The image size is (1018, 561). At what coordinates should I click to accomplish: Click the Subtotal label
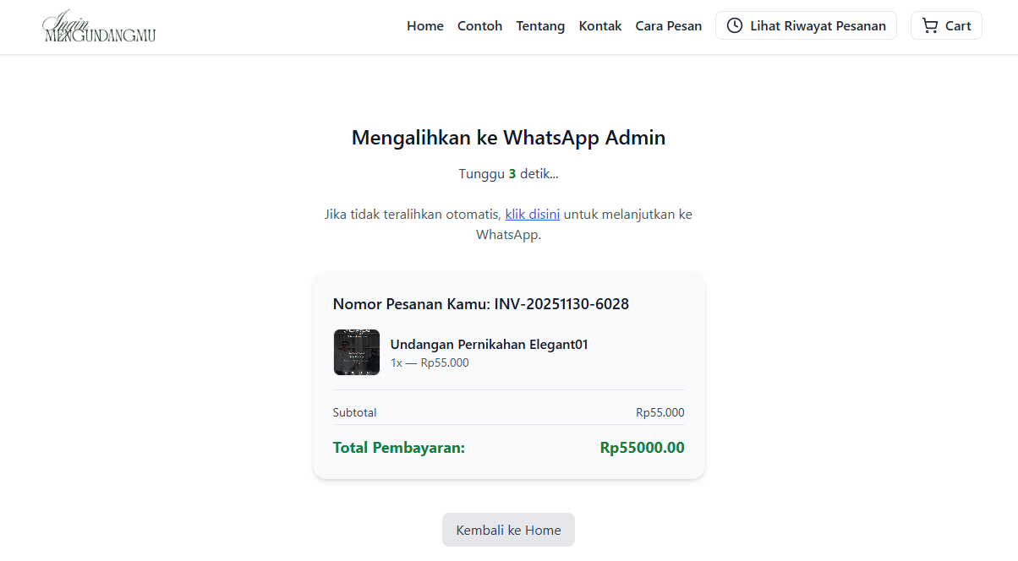click(354, 412)
